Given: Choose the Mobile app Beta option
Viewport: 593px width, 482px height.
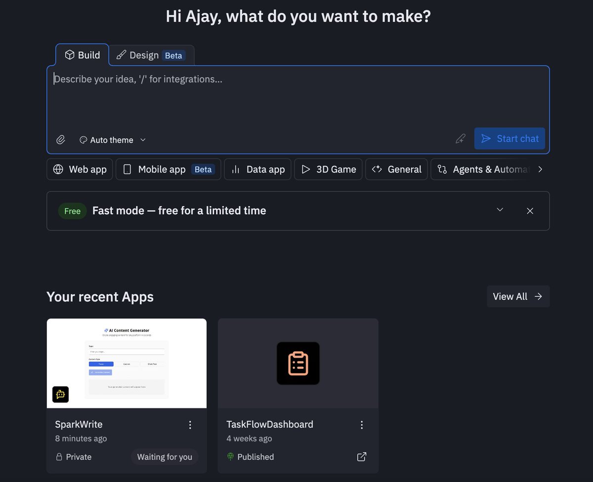Looking at the screenshot, I should point(168,169).
